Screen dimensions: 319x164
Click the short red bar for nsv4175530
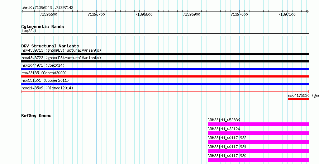tap(299, 99)
